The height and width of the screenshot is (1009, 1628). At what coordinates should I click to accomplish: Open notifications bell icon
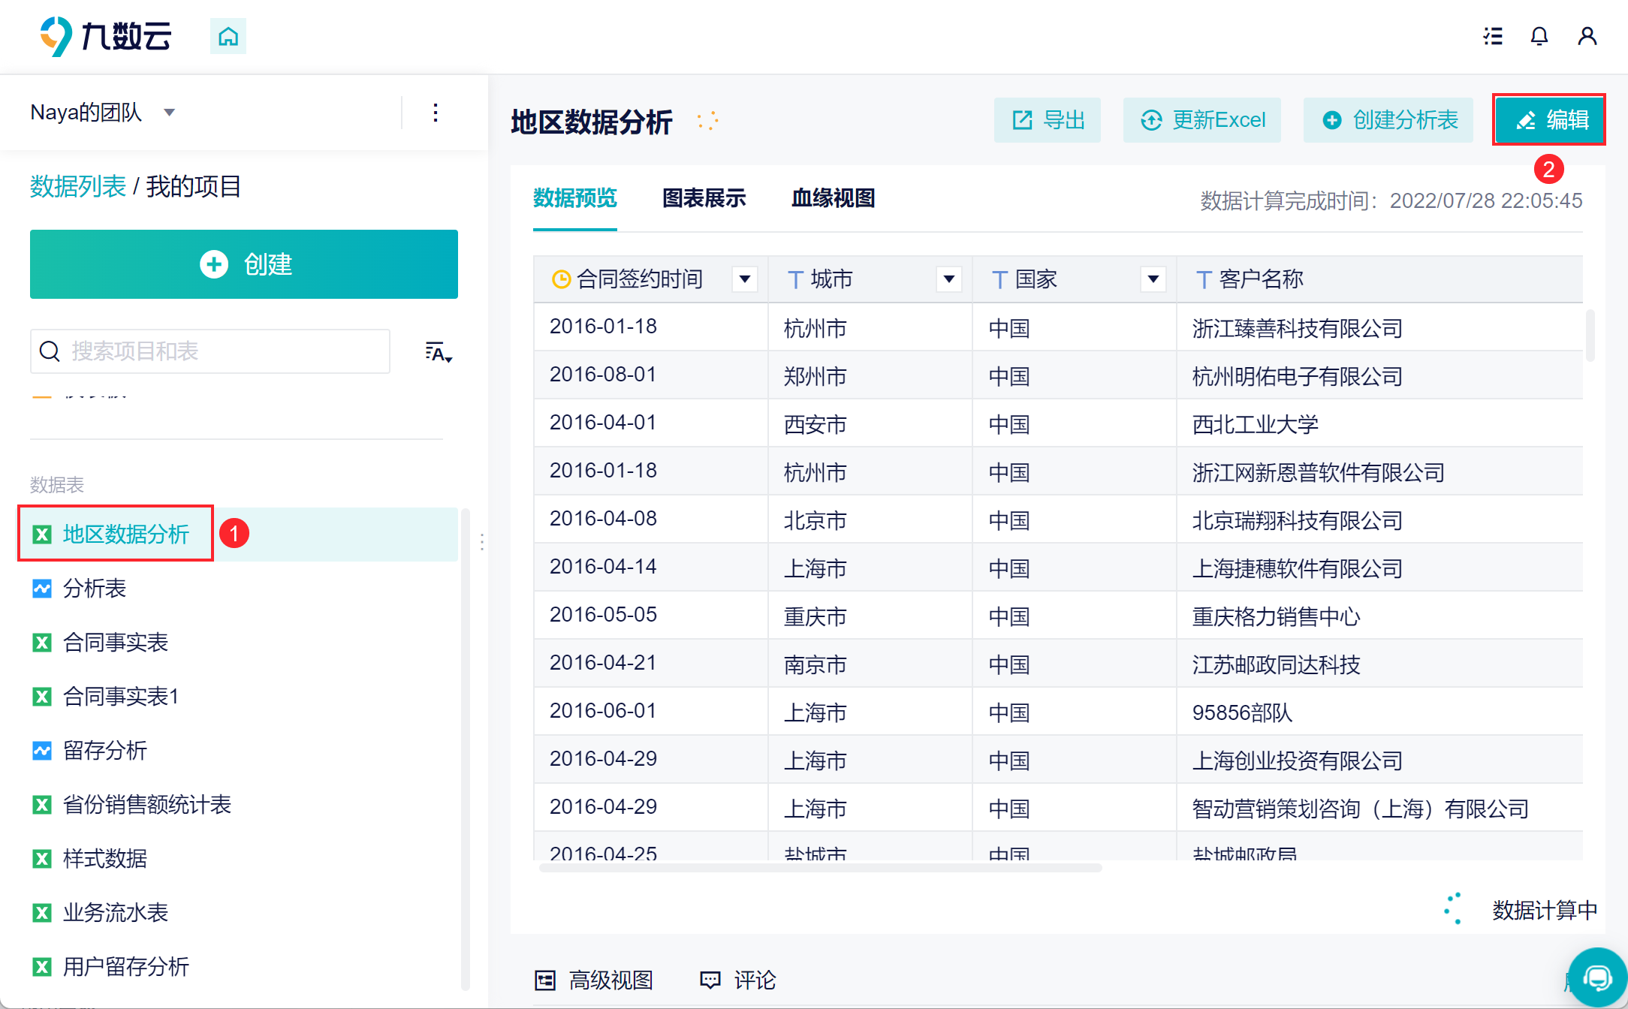(x=1539, y=36)
